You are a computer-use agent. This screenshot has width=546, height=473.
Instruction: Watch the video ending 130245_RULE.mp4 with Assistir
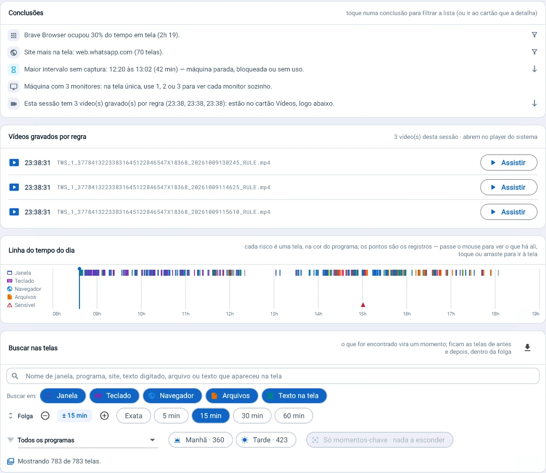pos(508,163)
